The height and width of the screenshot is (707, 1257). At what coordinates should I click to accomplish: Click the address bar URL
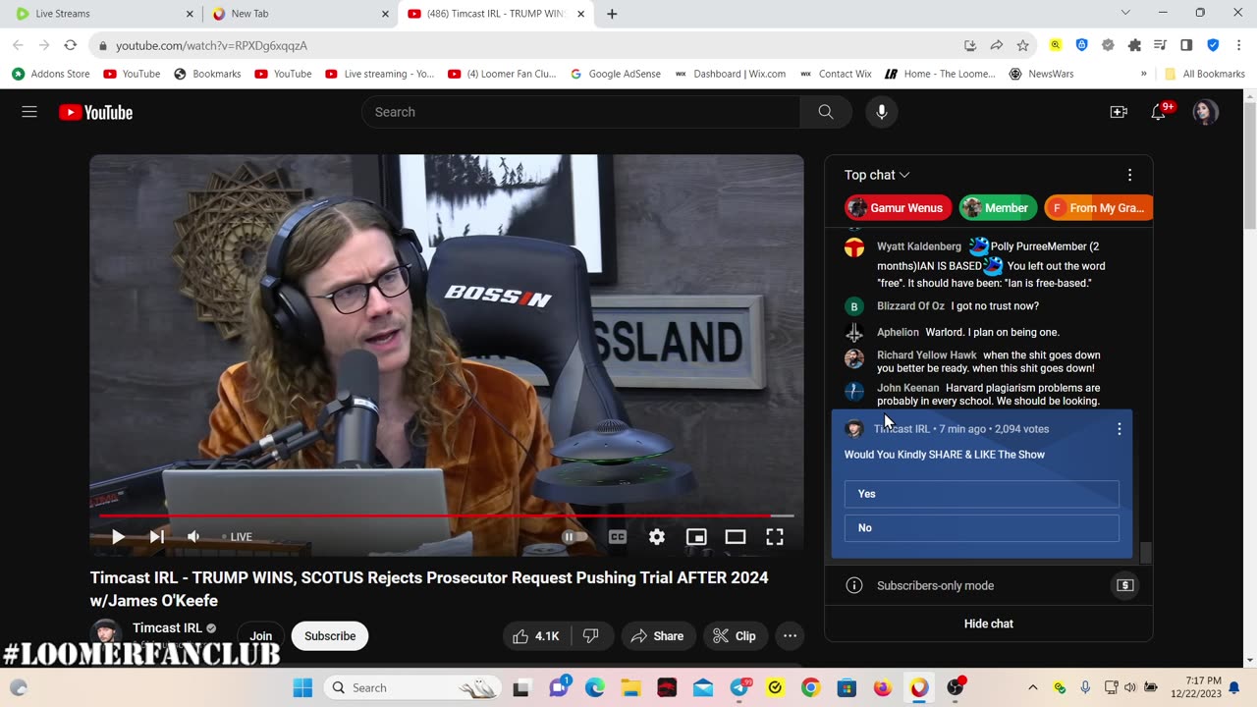[211, 45]
